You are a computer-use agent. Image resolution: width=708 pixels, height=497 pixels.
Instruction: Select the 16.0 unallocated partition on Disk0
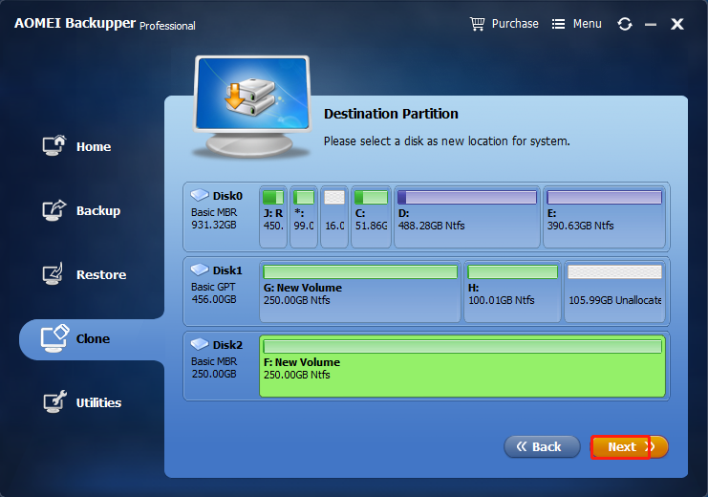point(334,217)
